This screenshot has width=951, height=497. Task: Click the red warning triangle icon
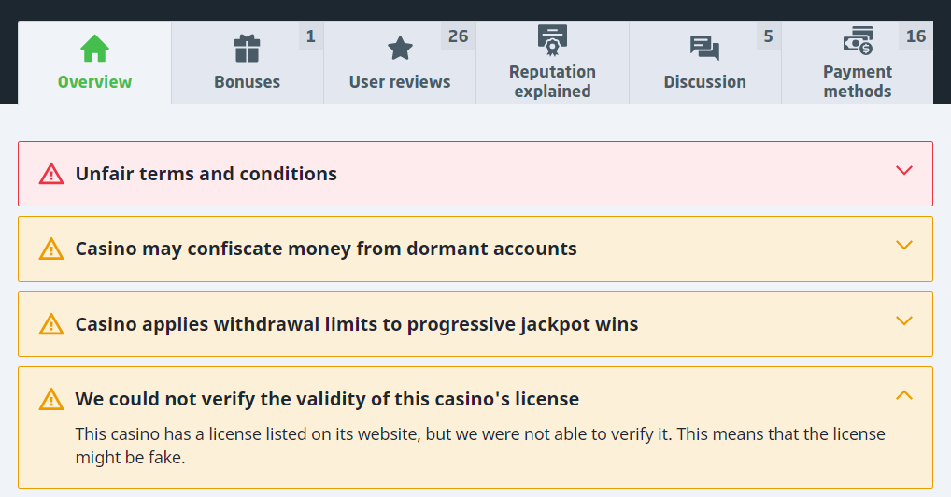51,174
